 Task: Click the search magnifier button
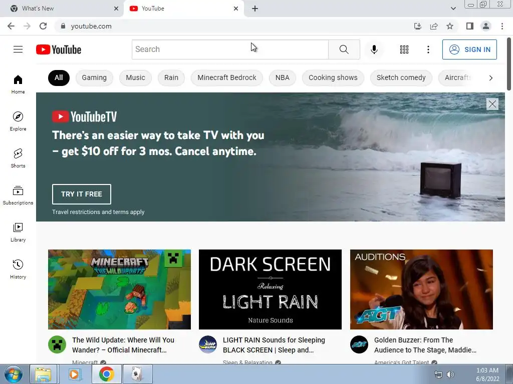pos(344,49)
